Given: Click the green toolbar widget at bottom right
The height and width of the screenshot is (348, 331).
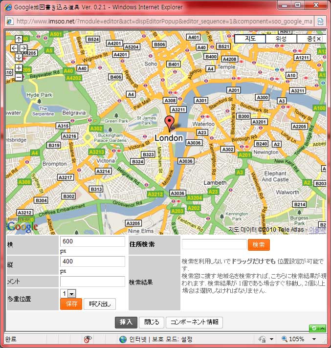Looking at the screenshot, I should click(x=317, y=328).
